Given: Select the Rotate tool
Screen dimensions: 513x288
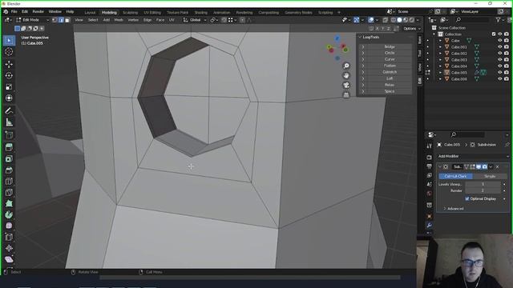Looking at the screenshot, I should [x=9, y=75].
